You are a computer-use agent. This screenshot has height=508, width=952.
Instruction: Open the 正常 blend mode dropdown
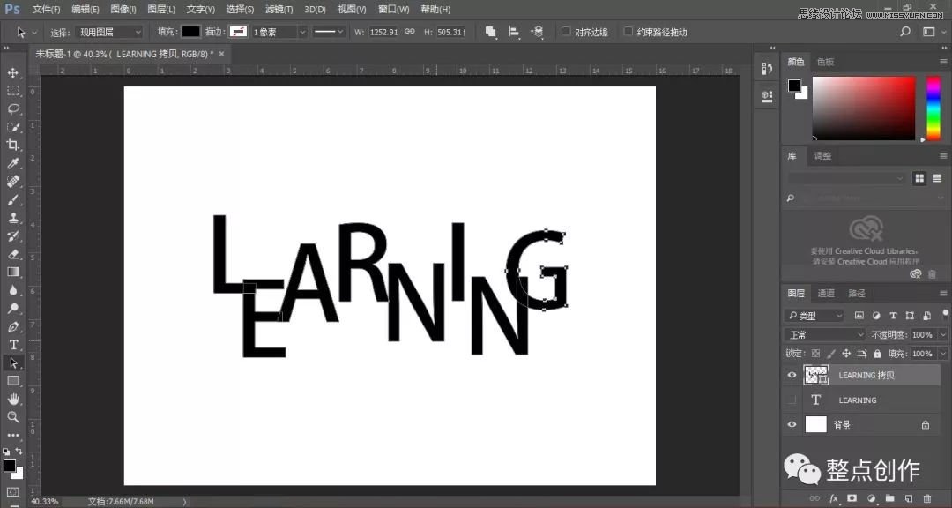pos(826,335)
